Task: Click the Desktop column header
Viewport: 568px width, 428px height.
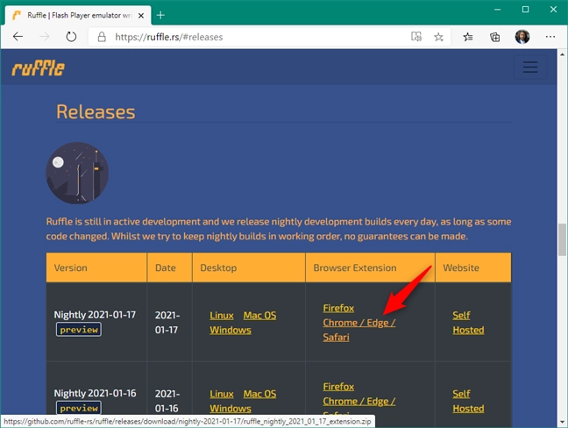Action: click(249, 267)
